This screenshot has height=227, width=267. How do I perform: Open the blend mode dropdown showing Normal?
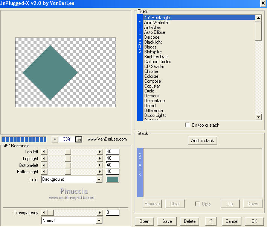click(x=99, y=221)
